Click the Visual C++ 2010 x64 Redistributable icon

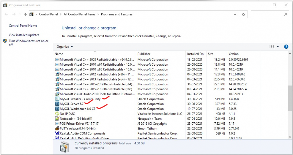click(57, 64)
